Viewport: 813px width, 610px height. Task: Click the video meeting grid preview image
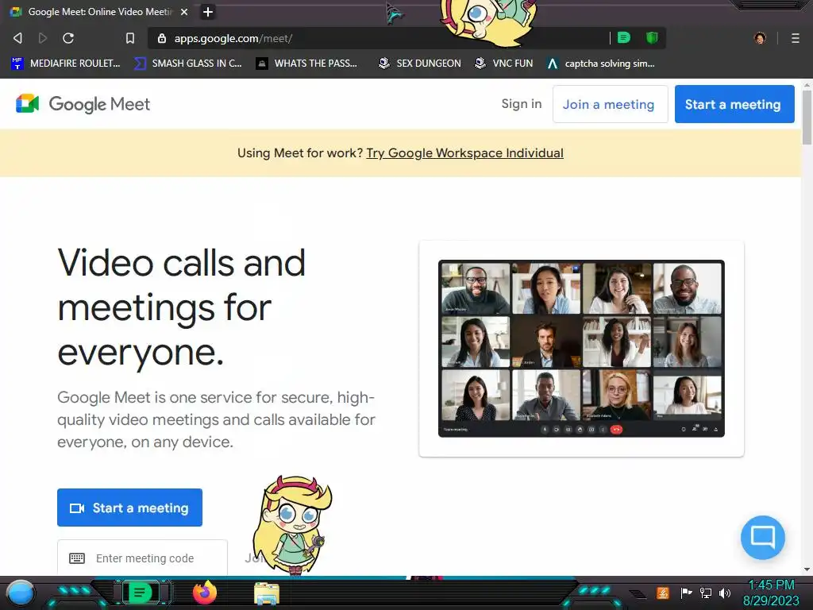pyautogui.click(x=581, y=349)
